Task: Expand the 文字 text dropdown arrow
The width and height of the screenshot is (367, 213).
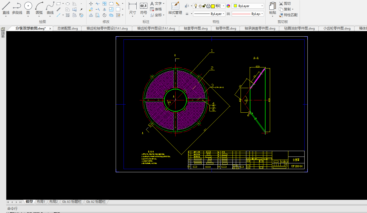Action: point(164,4)
